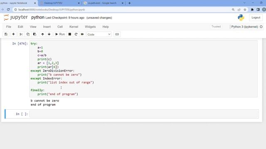This screenshot has width=266, height=149.
Task: Restart the kernel icon
Action: 76,34
